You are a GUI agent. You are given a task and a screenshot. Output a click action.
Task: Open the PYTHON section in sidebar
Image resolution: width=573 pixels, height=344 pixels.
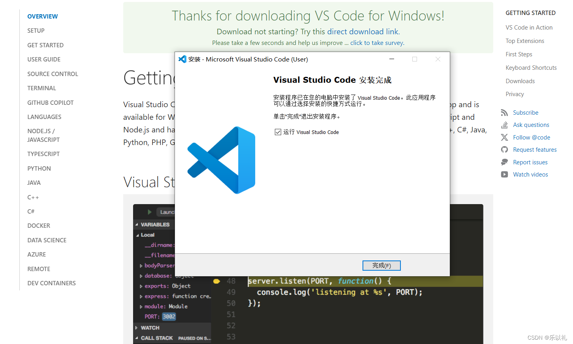pos(39,168)
